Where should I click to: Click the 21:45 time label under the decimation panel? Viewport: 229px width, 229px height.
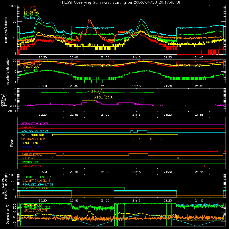199,201
